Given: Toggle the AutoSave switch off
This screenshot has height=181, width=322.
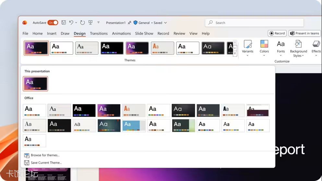Looking at the screenshot, I should click(53, 23).
